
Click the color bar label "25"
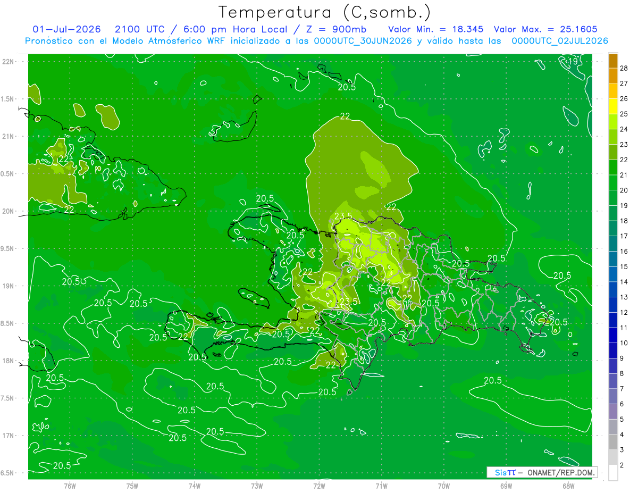point(624,114)
